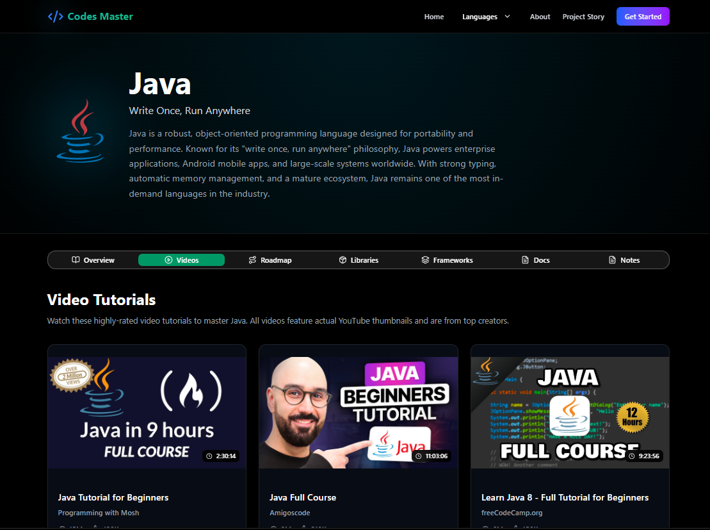710x530 pixels.
Task: Click the route icon on Roadmap tab
Action: coord(253,260)
